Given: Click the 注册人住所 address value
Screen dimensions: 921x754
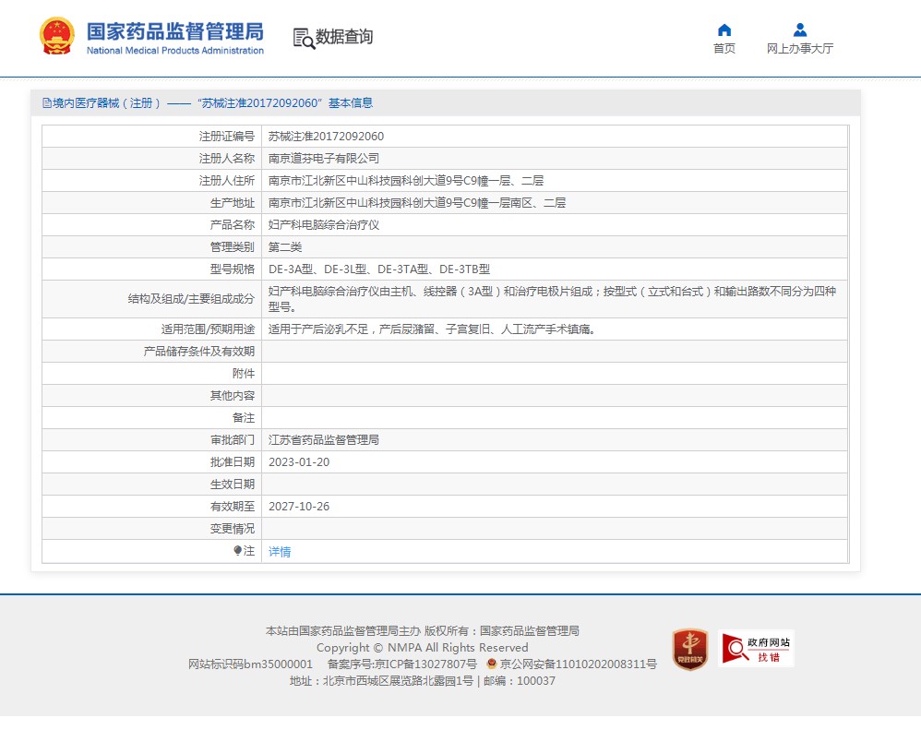Looking at the screenshot, I should pos(406,181).
